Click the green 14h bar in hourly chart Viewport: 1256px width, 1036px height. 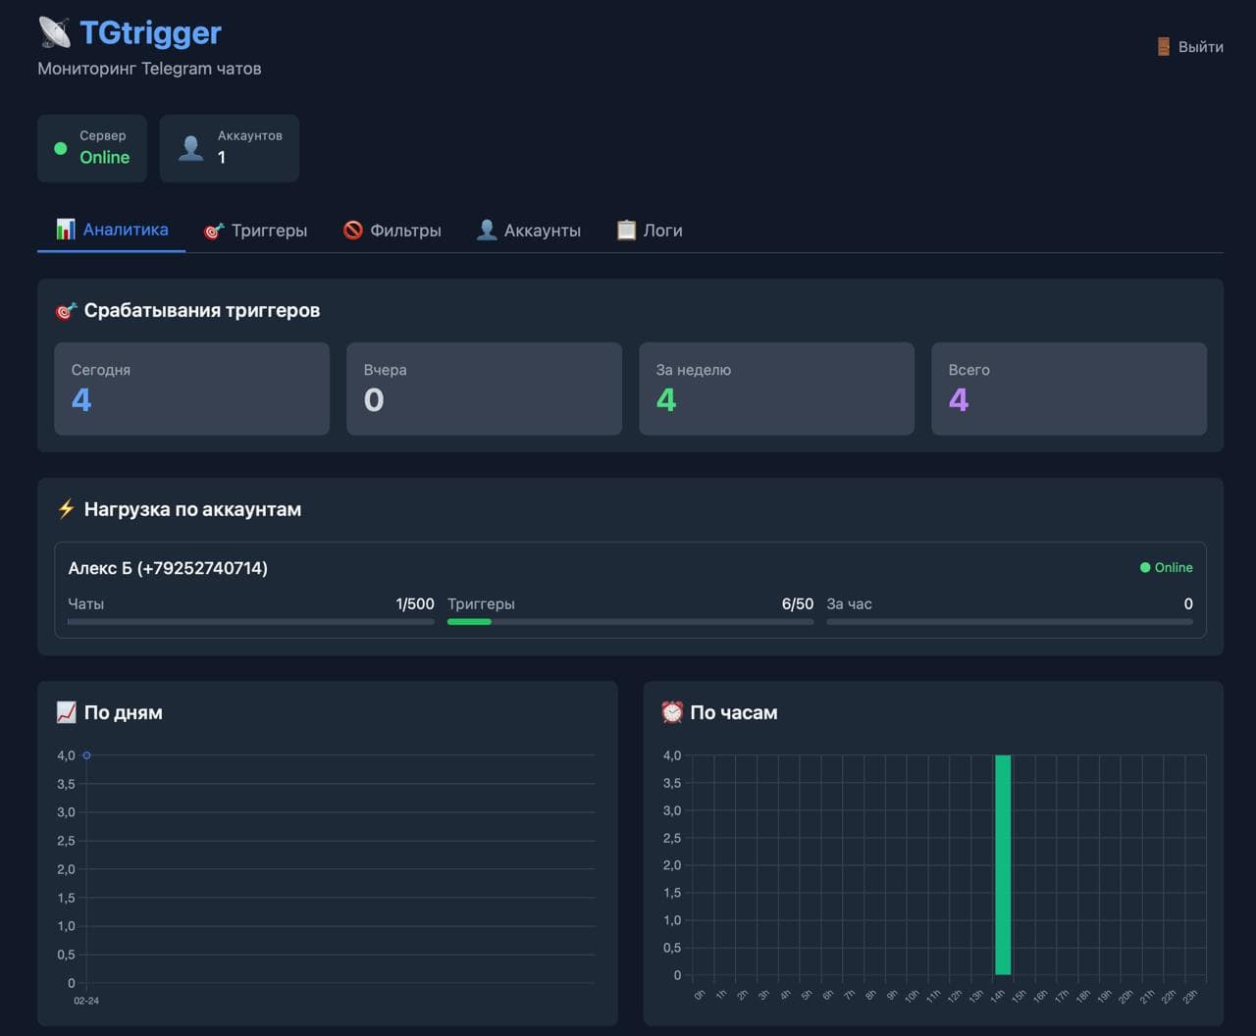tap(1003, 863)
